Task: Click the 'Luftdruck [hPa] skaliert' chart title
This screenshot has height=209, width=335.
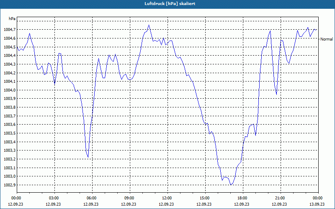Action: [x=170, y=4]
